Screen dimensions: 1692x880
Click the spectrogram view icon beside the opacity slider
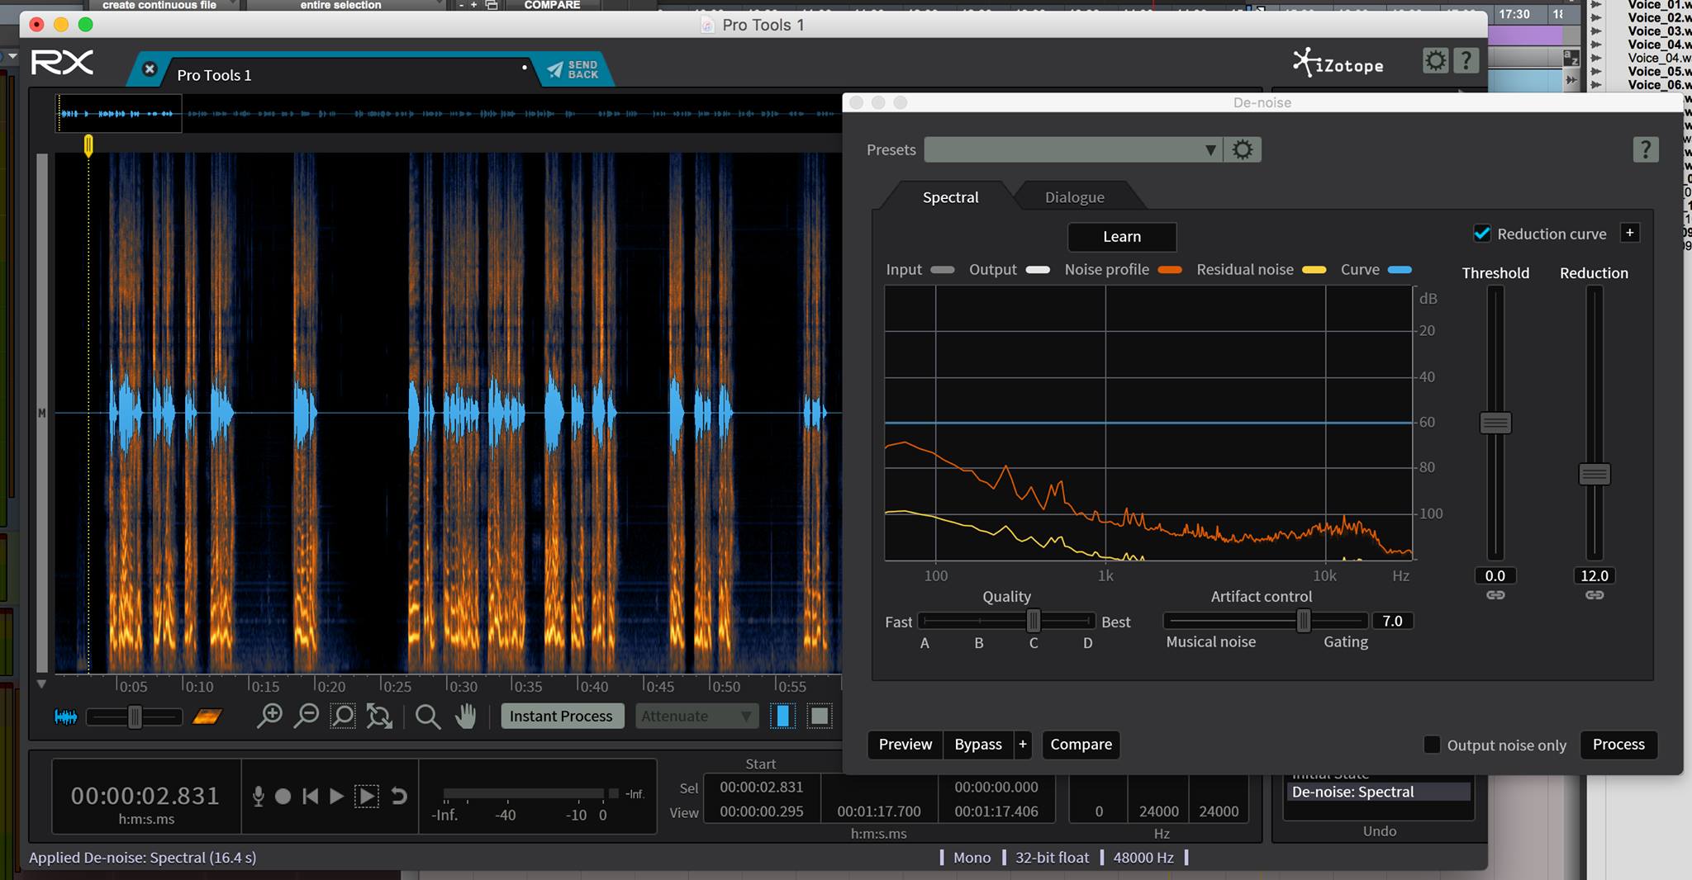(x=207, y=717)
